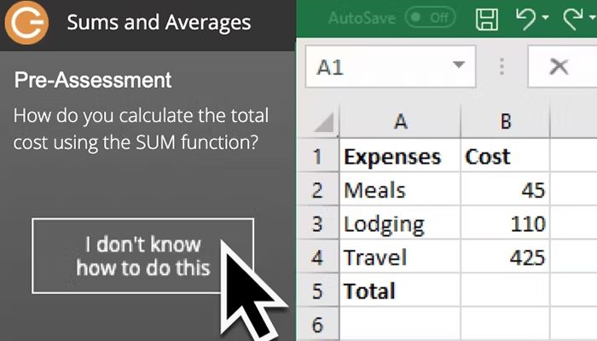597x341 pixels.
Task: Click the Name Box showing A1
Action: point(391,66)
